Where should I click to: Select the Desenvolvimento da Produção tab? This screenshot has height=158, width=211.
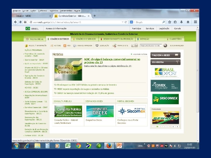(117, 39)
